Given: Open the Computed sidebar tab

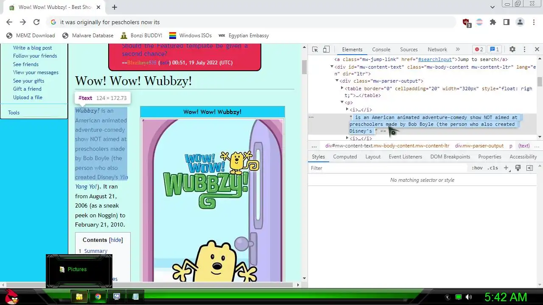Looking at the screenshot, I should pyautogui.click(x=345, y=157).
